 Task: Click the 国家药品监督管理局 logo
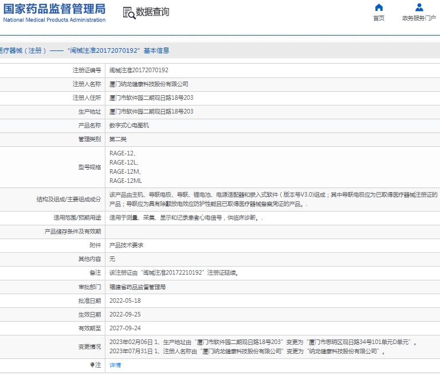point(54,13)
